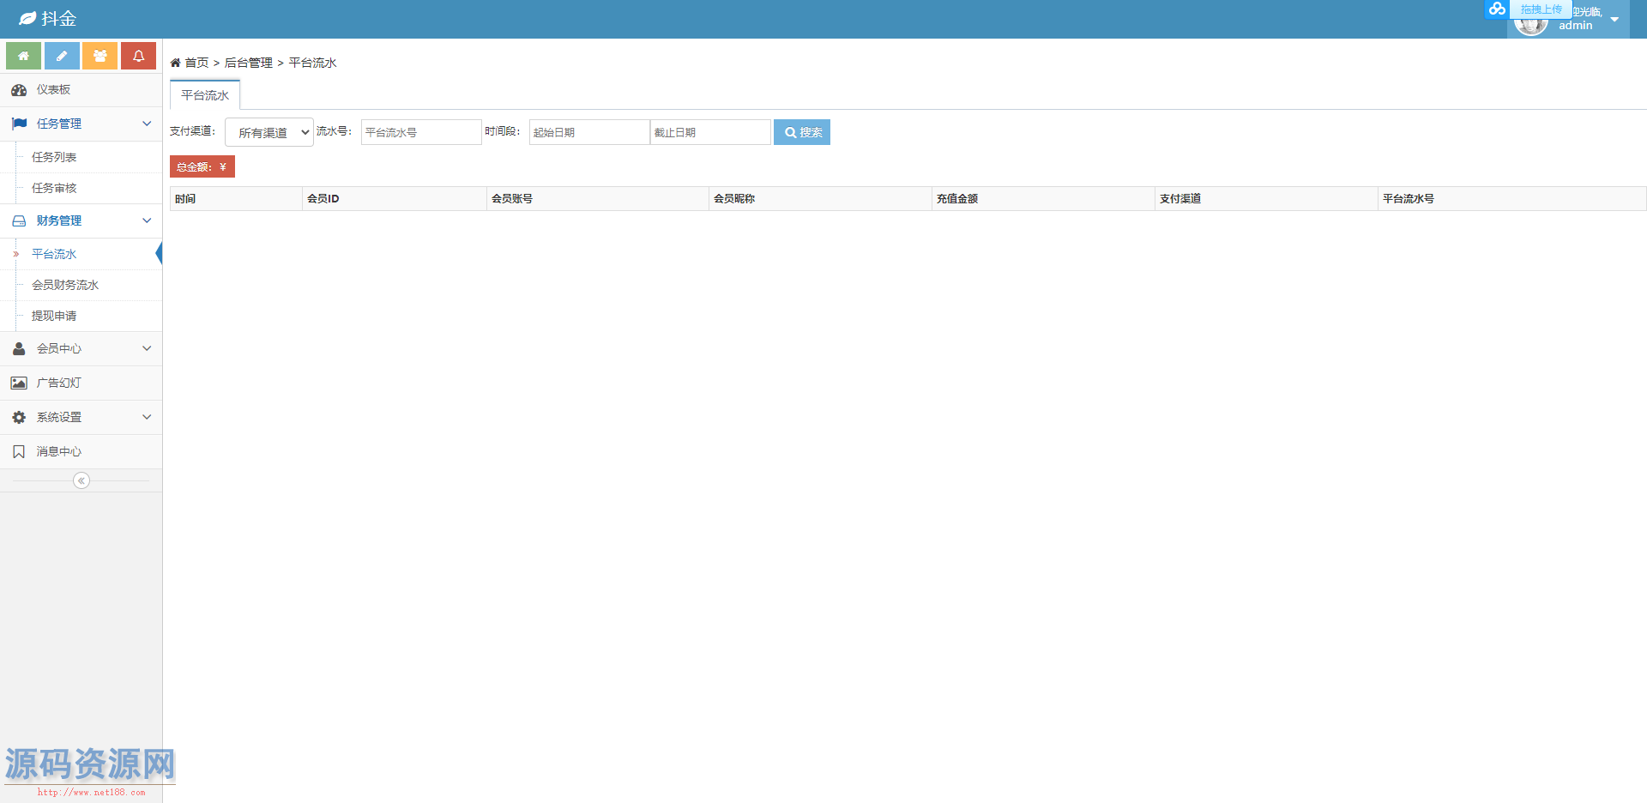Screen dimensions: 1647x803
Task: Collapse 财务管理 menu chevron
Action: [x=147, y=220]
